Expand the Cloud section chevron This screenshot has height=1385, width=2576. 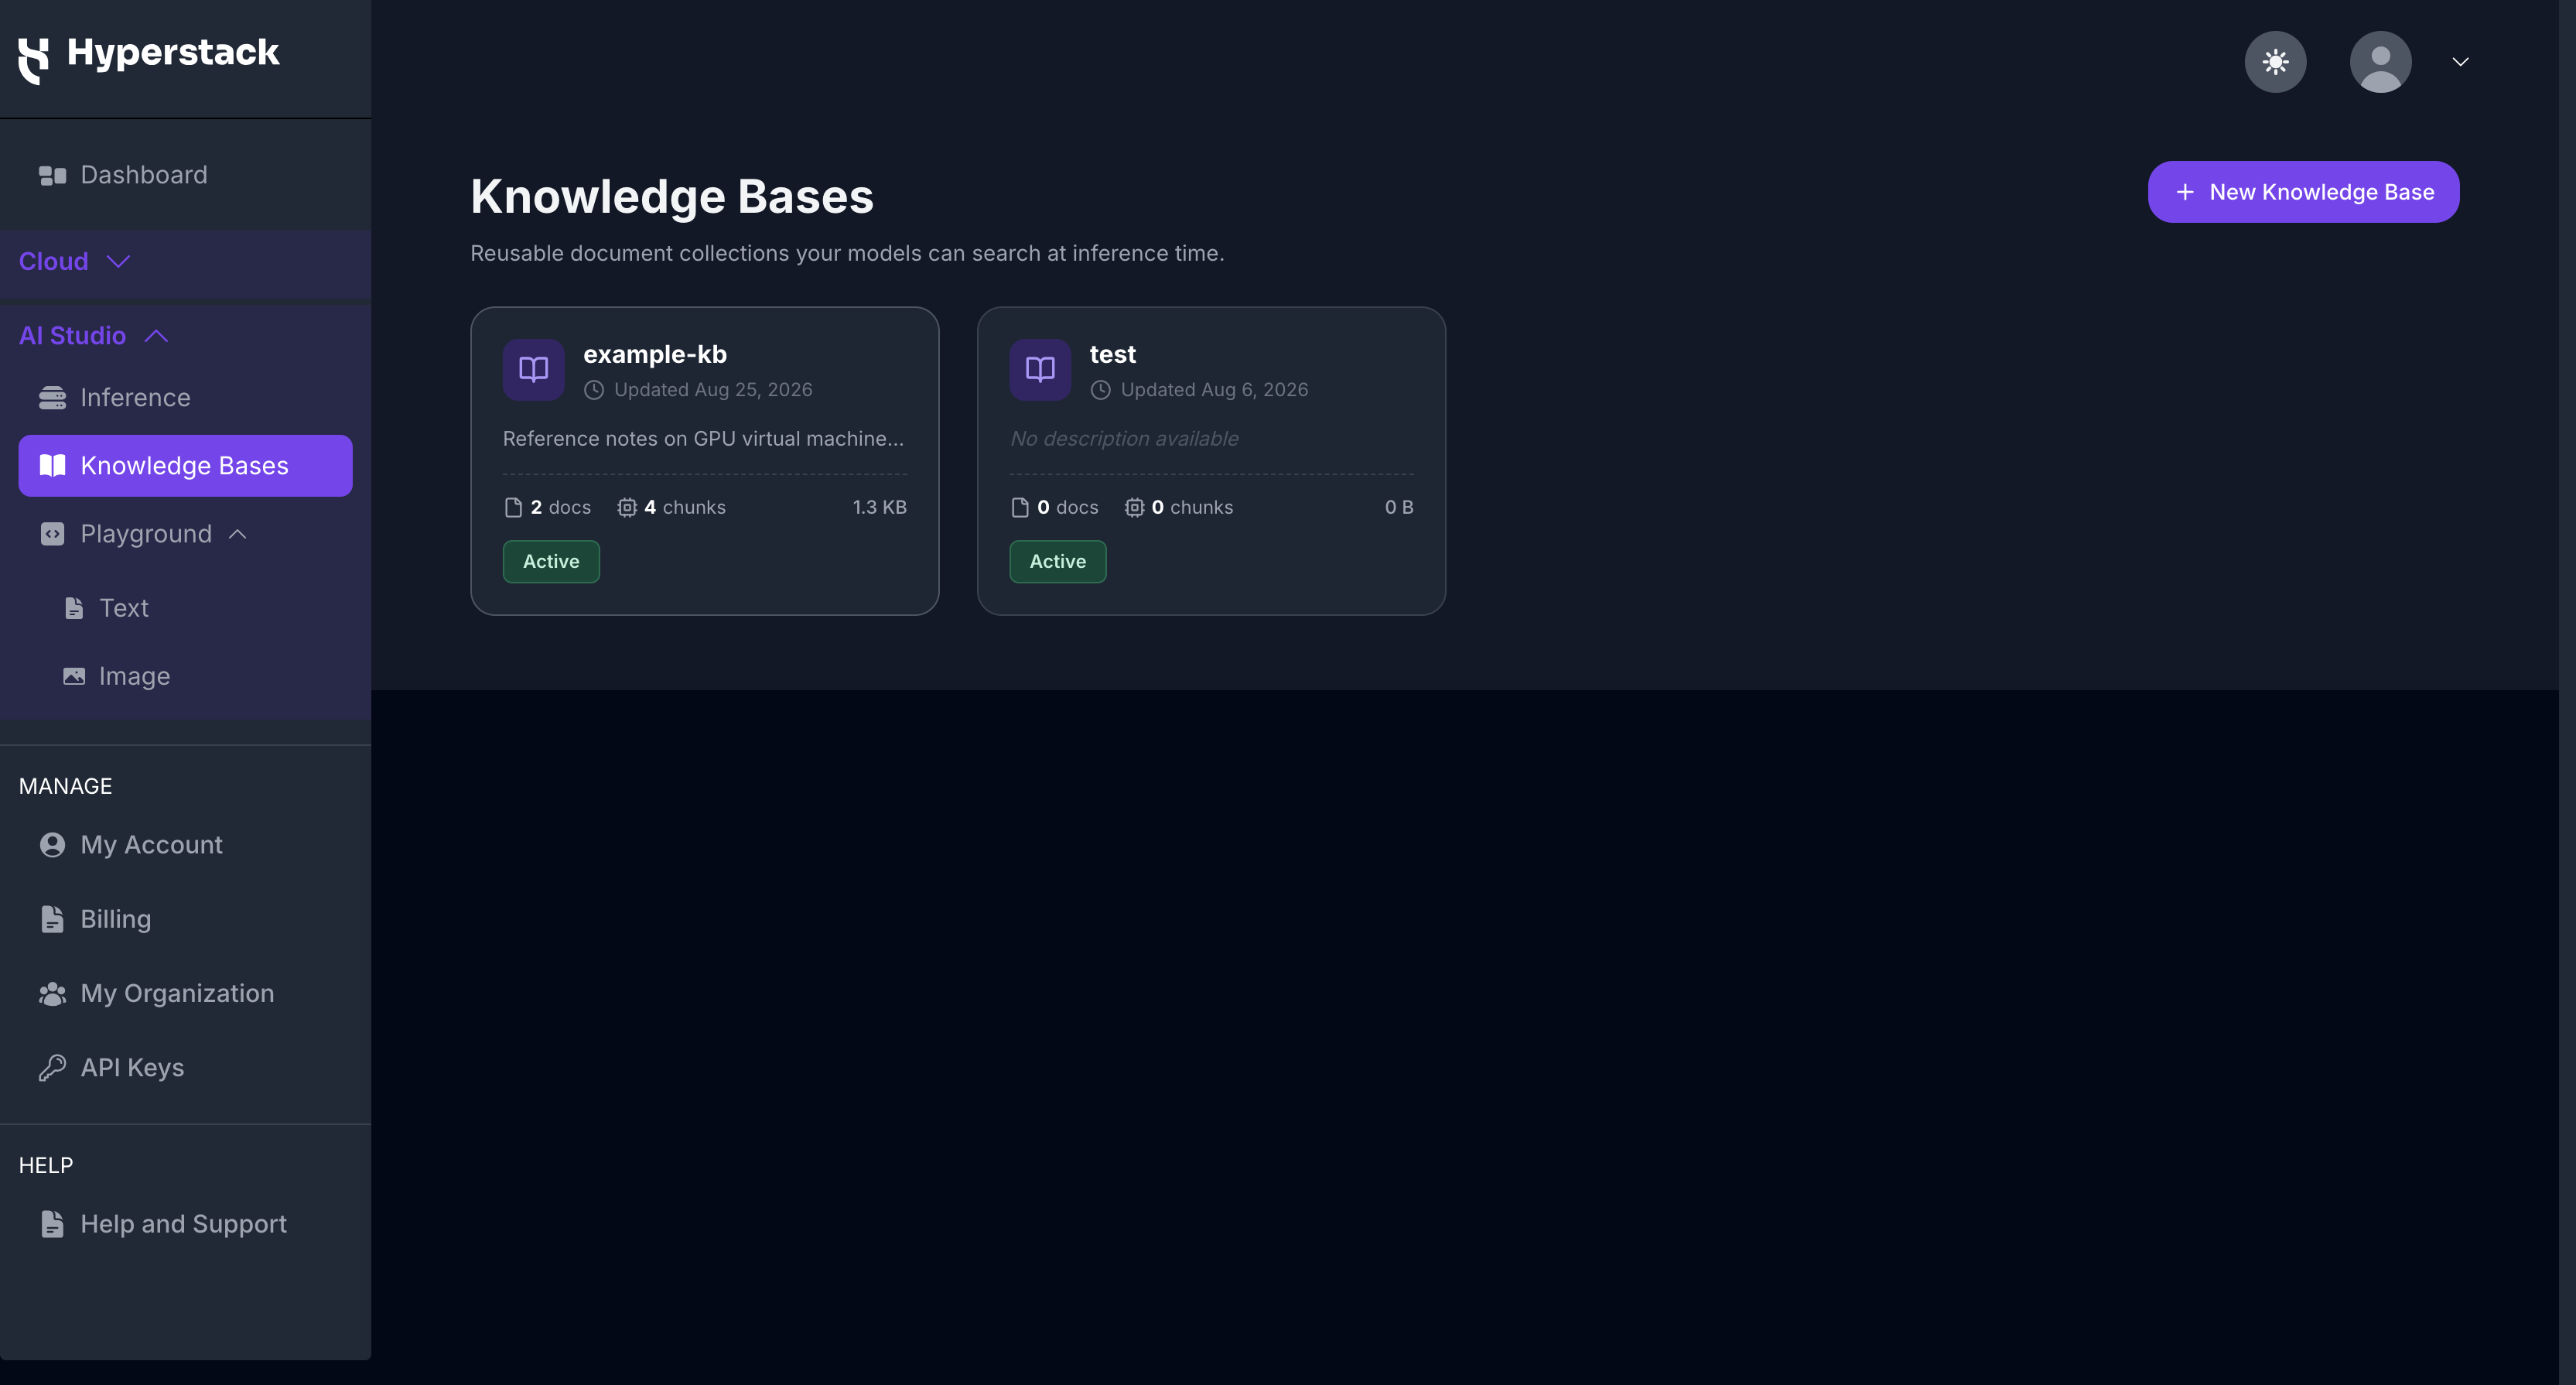pyautogui.click(x=119, y=262)
